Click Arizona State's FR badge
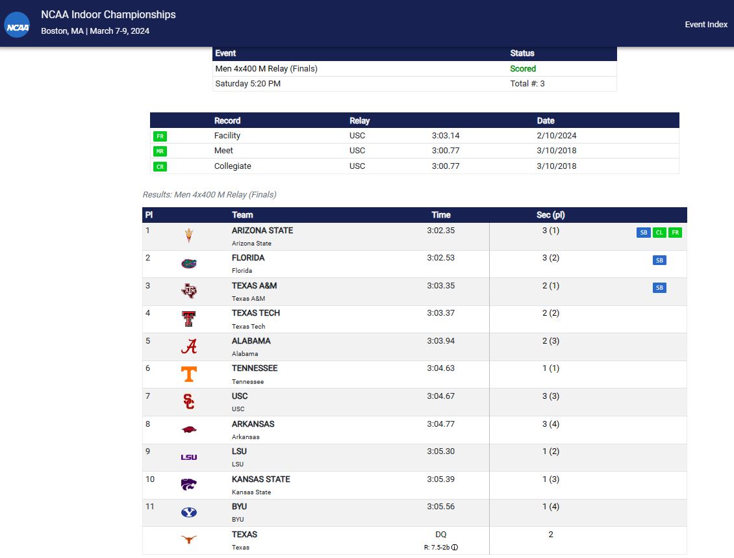This screenshot has width=734, height=558. pyautogui.click(x=676, y=233)
